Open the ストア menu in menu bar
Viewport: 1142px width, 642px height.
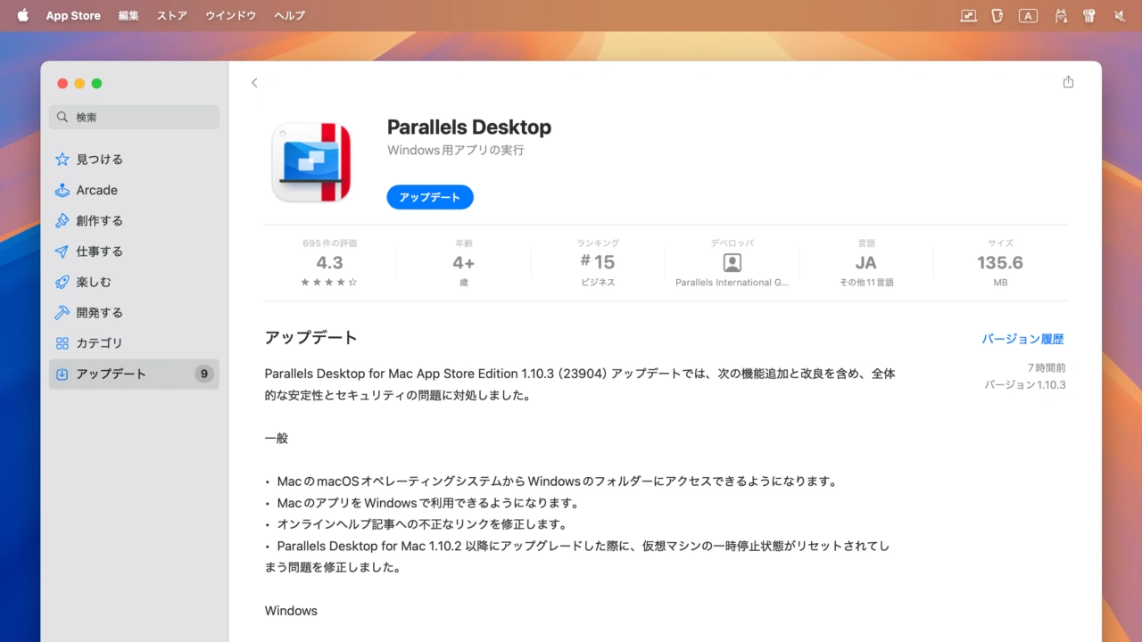[172, 16]
